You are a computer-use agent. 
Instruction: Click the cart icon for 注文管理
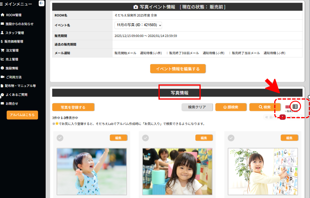point(2,50)
